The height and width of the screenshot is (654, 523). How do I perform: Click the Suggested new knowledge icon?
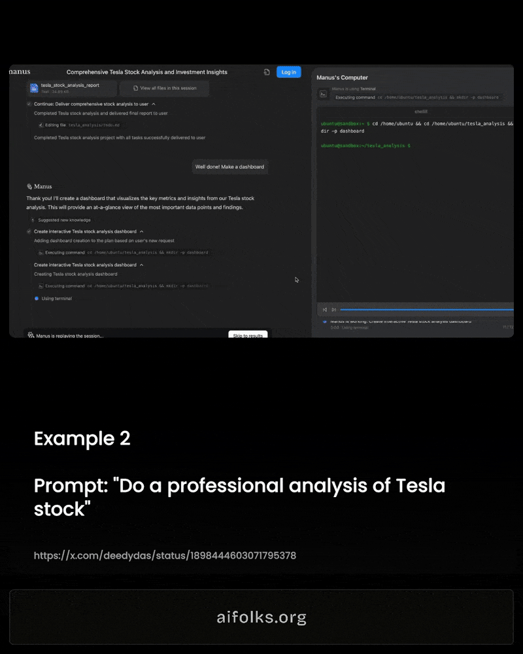32,220
